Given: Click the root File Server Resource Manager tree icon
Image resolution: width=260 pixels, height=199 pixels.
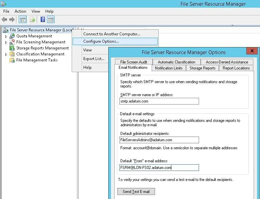Looking at the screenshot, I should [6, 30].
